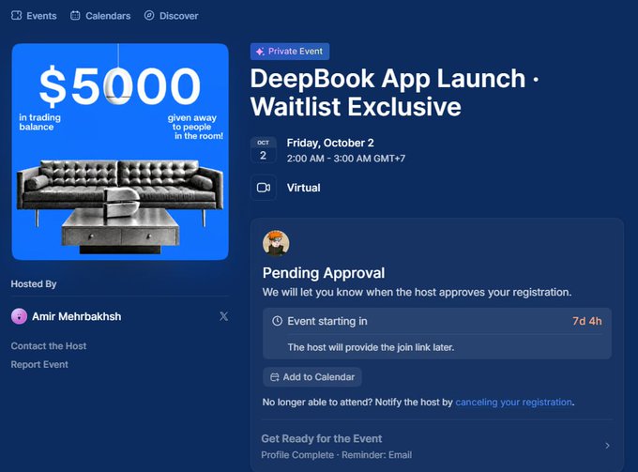Click Amir Mehrbakhsh's avatar icon
Viewport: 638px width, 472px height.
coord(19,316)
